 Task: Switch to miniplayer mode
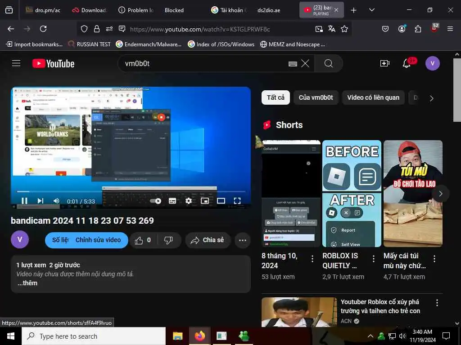coord(205,201)
